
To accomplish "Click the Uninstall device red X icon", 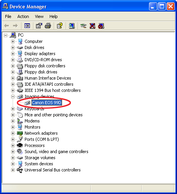I will coord(92,26).
